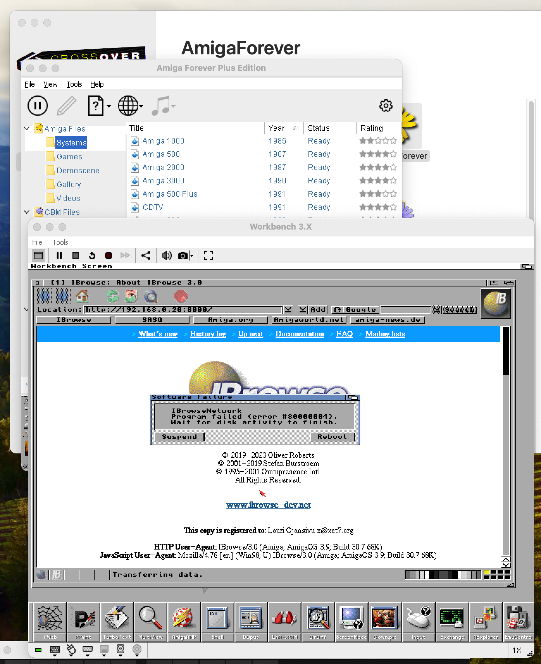Take a screenshot with the camera icon

click(183, 255)
